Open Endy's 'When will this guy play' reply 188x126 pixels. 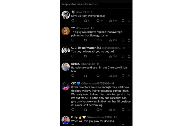[93, 121]
